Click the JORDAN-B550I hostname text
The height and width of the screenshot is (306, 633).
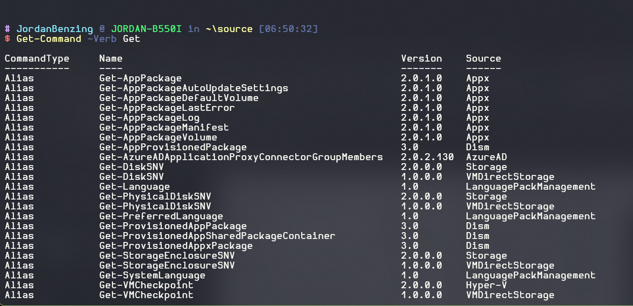click(146, 29)
